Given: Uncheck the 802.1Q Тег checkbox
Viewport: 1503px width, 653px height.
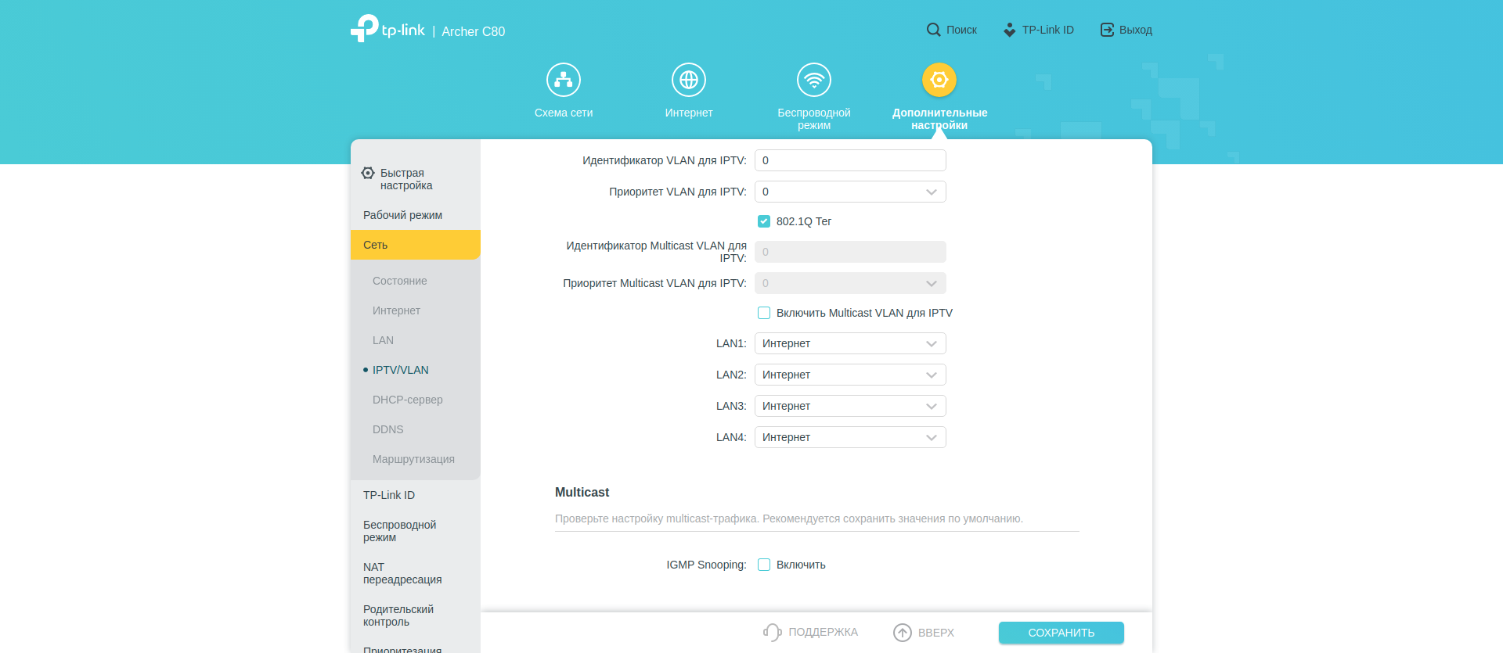Looking at the screenshot, I should pos(764,221).
